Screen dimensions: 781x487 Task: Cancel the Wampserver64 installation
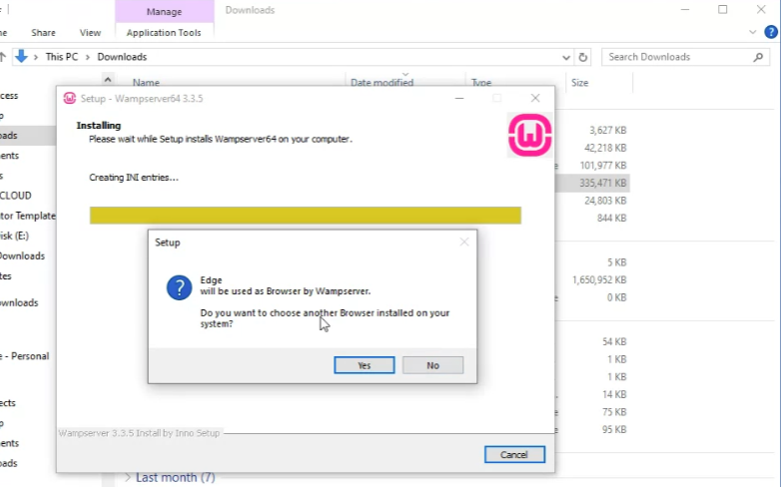[514, 454]
